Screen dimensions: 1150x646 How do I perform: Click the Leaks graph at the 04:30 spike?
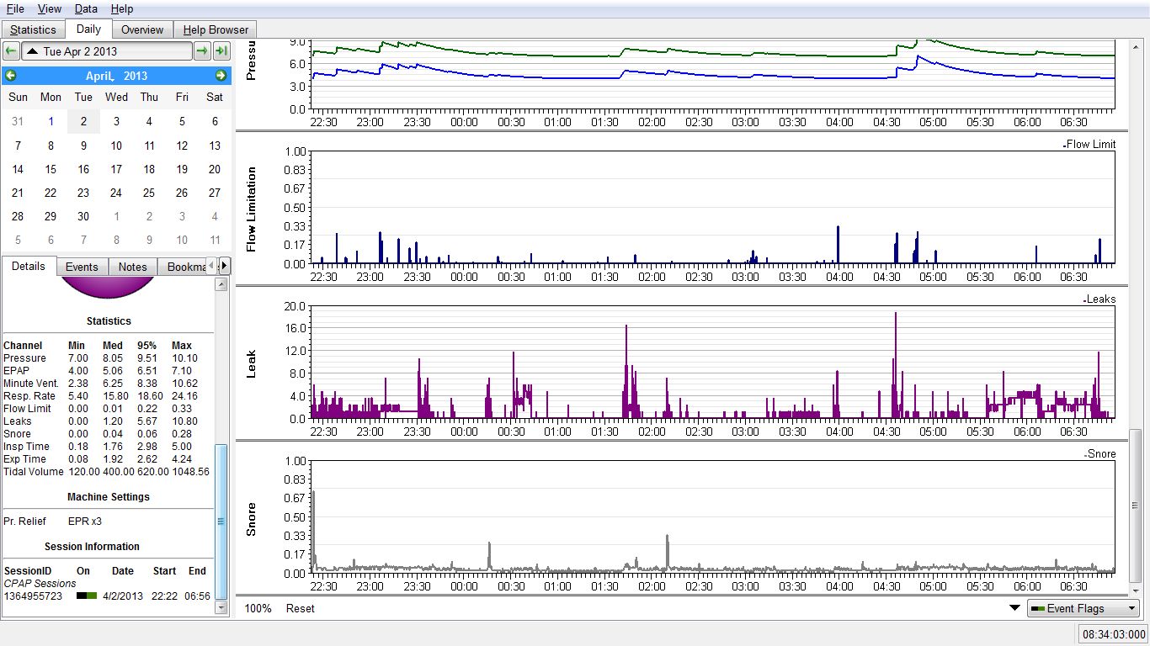pyautogui.click(x=896, y=362)
